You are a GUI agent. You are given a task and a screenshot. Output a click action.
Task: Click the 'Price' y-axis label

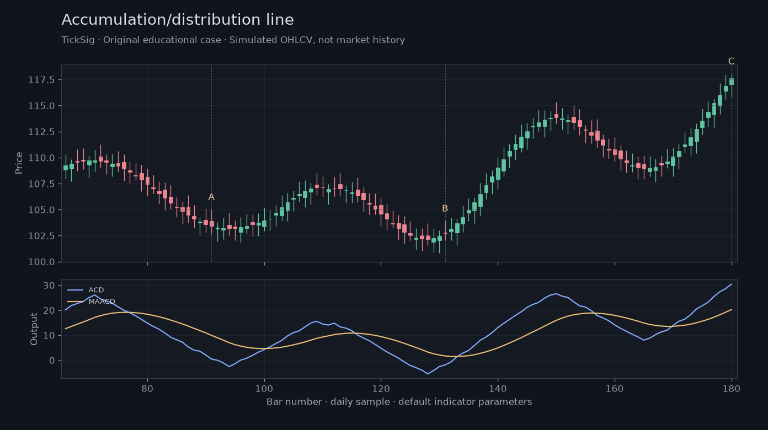click(x=19, y=163)
